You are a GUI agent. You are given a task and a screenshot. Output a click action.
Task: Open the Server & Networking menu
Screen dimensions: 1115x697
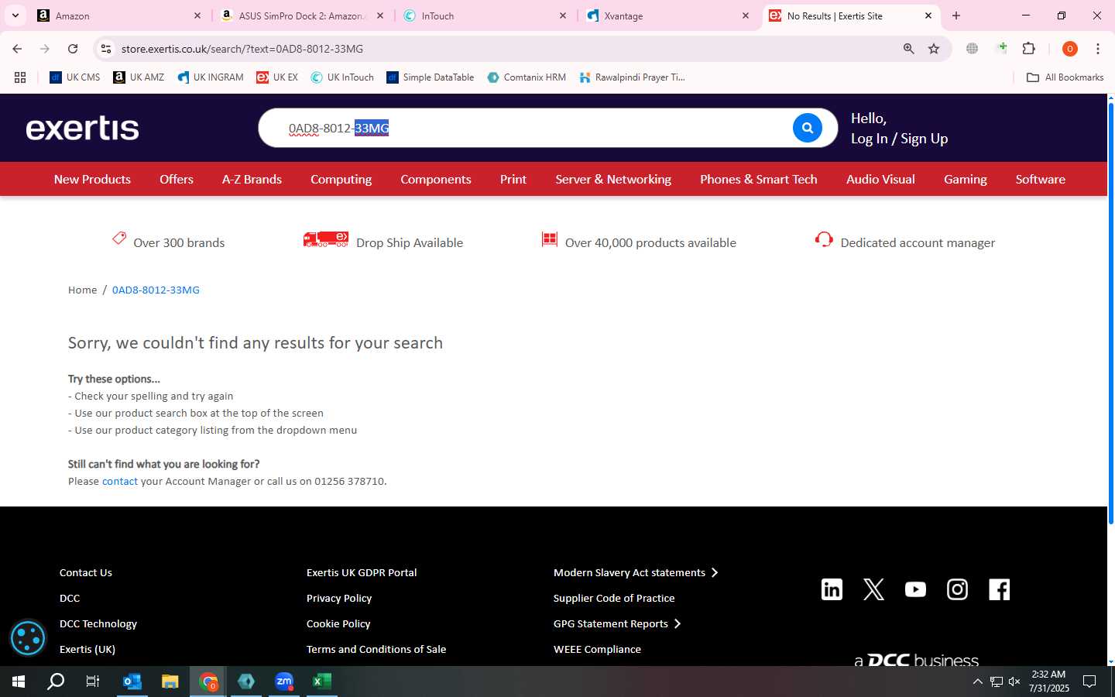click(x=613, y=179)
